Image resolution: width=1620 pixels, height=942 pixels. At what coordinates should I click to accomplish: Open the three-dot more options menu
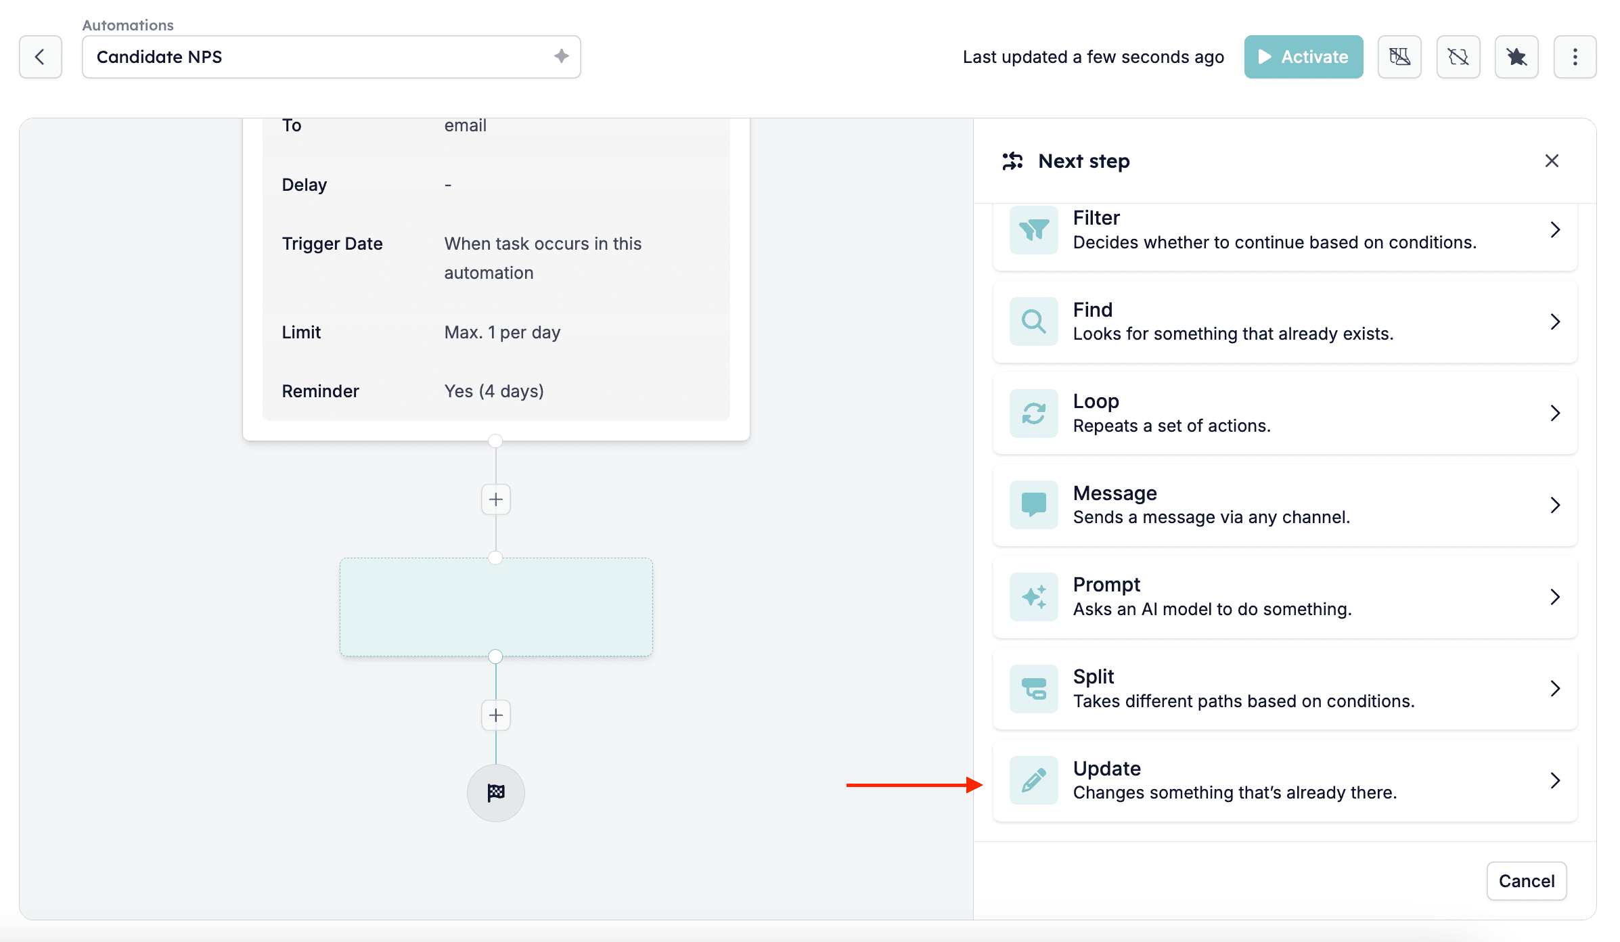pos(1575,57)
